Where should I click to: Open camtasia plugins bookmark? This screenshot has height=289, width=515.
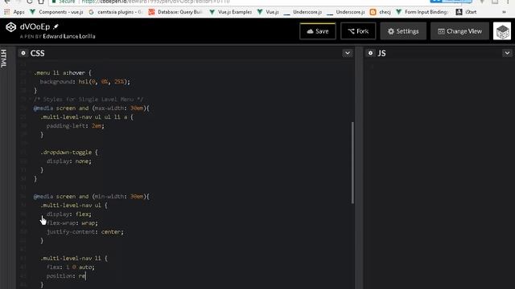click(115, 12)
